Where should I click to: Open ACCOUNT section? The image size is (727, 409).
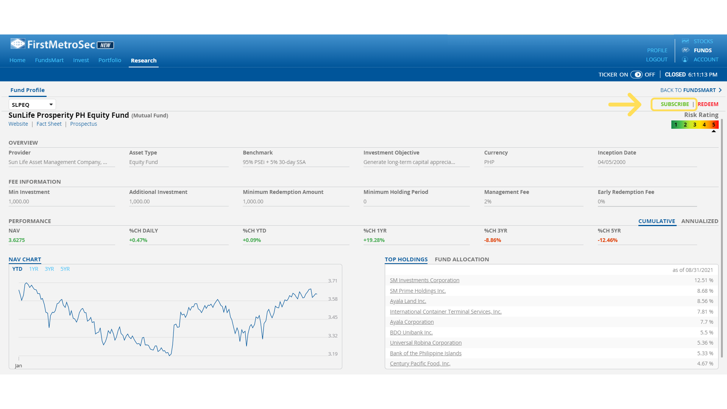tap(706, 59)
